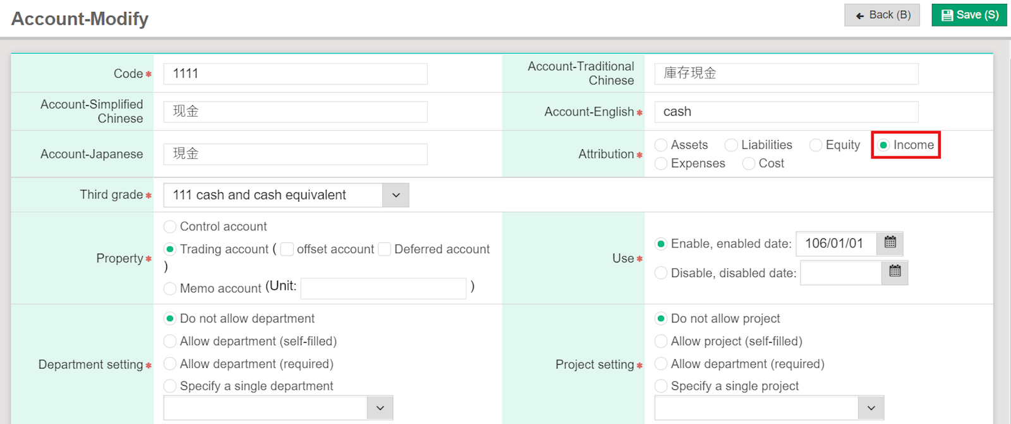
Task: Open the single project dropdown
Action: click(x=871, y=408)
